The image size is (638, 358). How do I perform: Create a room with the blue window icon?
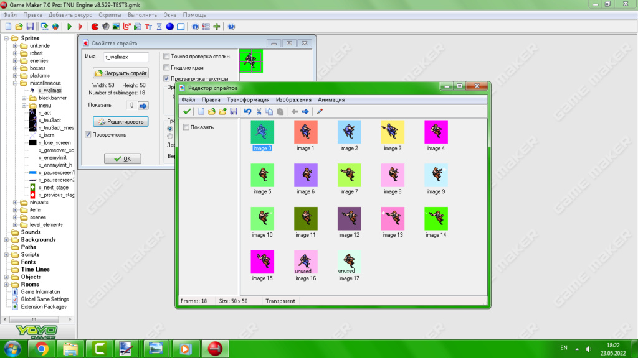tap(181, 27)
